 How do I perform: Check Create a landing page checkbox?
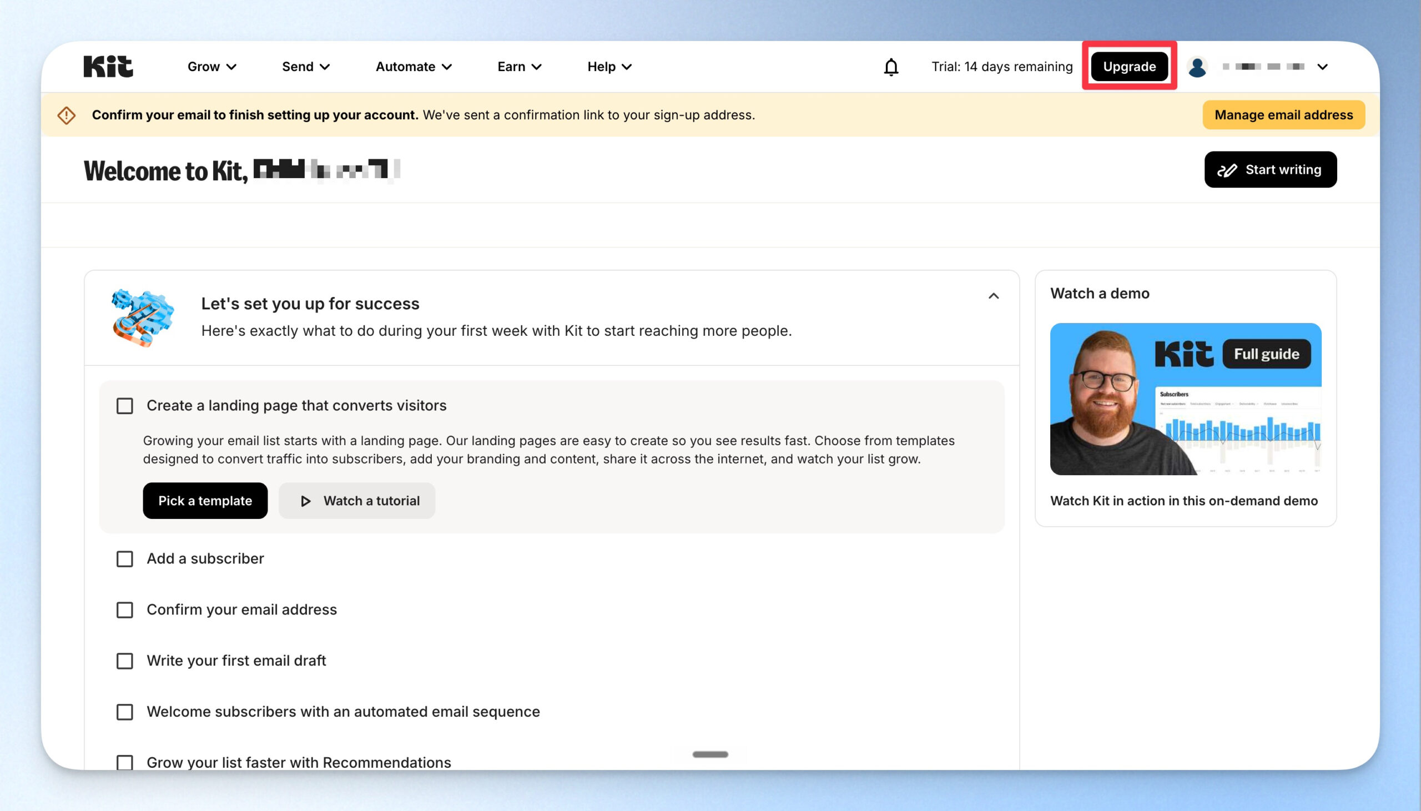125,405
